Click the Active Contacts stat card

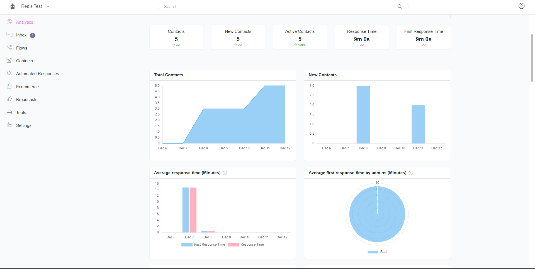(x=300, y=37)
